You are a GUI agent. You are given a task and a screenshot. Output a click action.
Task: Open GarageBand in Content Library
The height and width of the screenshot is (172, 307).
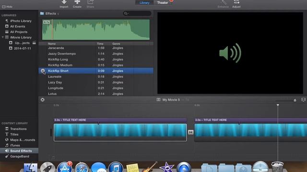click(19, 156)
